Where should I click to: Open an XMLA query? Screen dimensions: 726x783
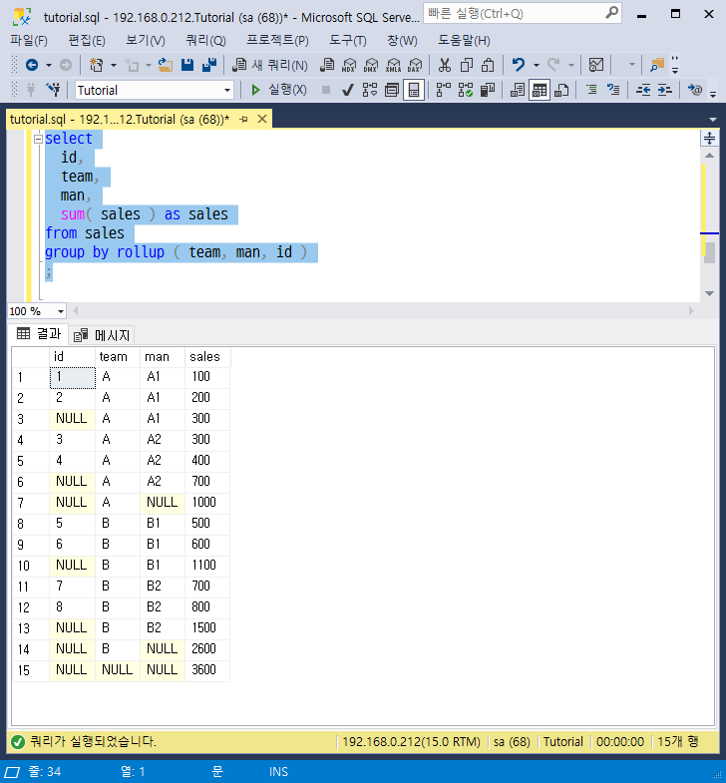tap(393, 65)
